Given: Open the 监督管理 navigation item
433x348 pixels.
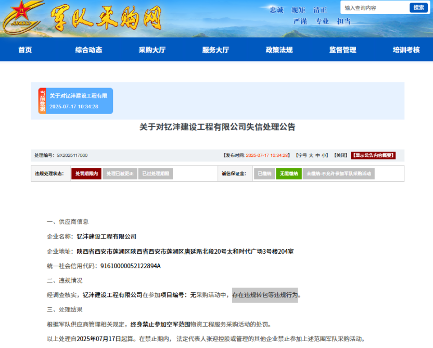Looking at the screenshot, I should click(x=342, y=50).
